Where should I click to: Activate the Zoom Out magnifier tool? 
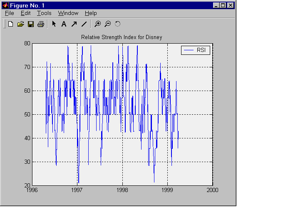coord(108,24)
